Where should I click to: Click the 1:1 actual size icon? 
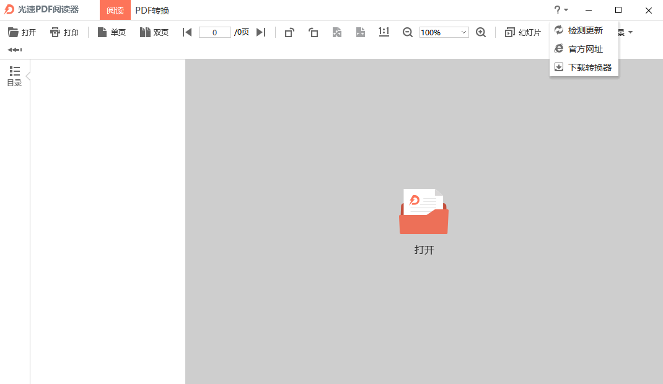(384, 32)
